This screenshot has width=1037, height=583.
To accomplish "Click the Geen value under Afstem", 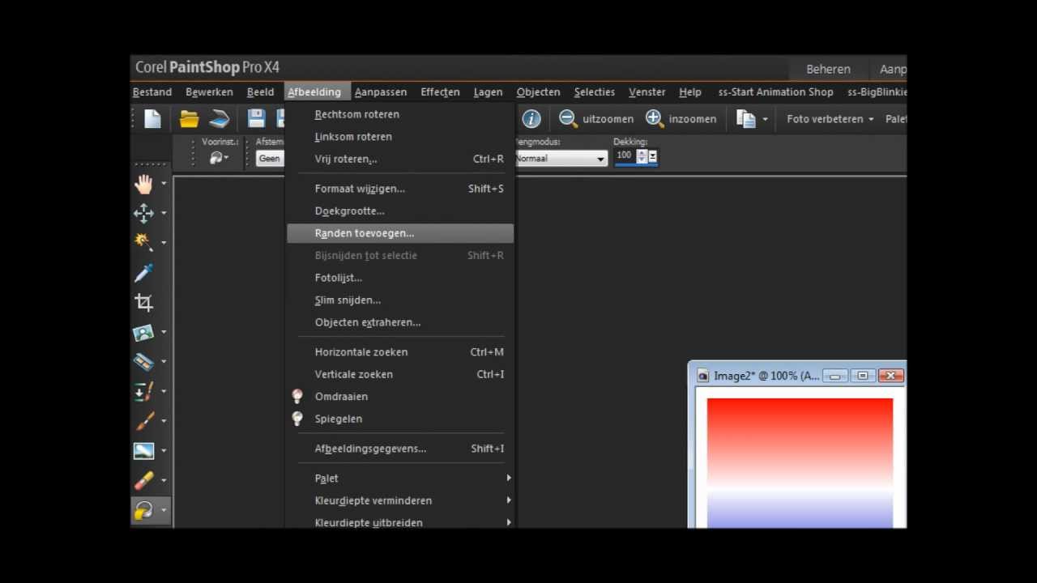I will (269, 159).
